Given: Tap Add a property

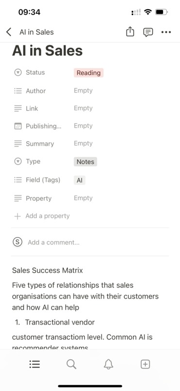Looking at the screenshot, I should point(42,216).
